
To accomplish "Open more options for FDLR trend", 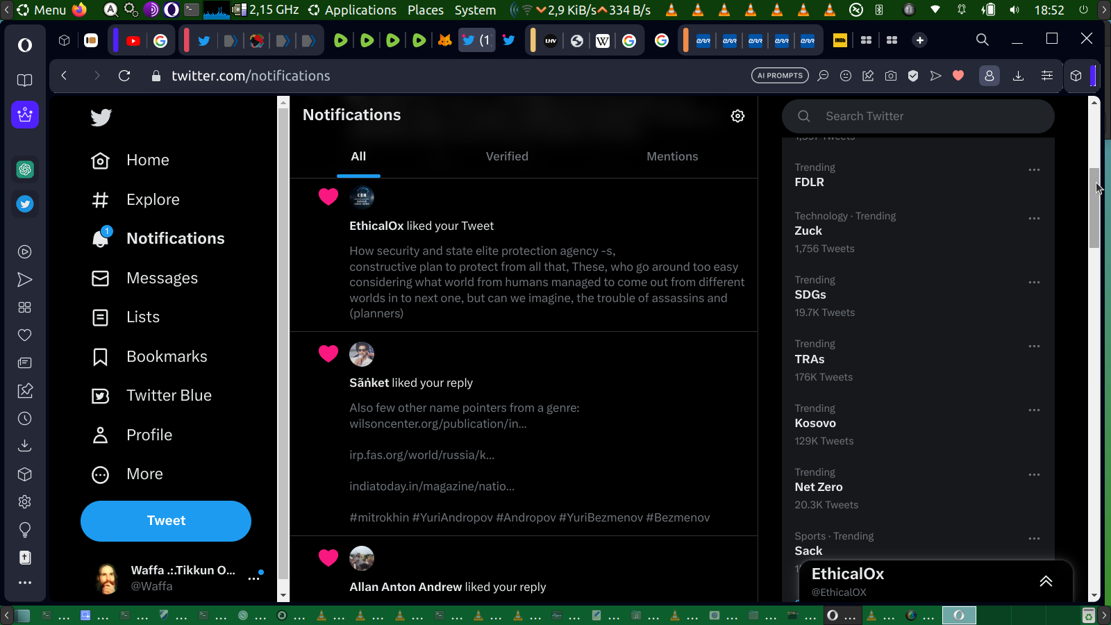I will coord(1034,170).
